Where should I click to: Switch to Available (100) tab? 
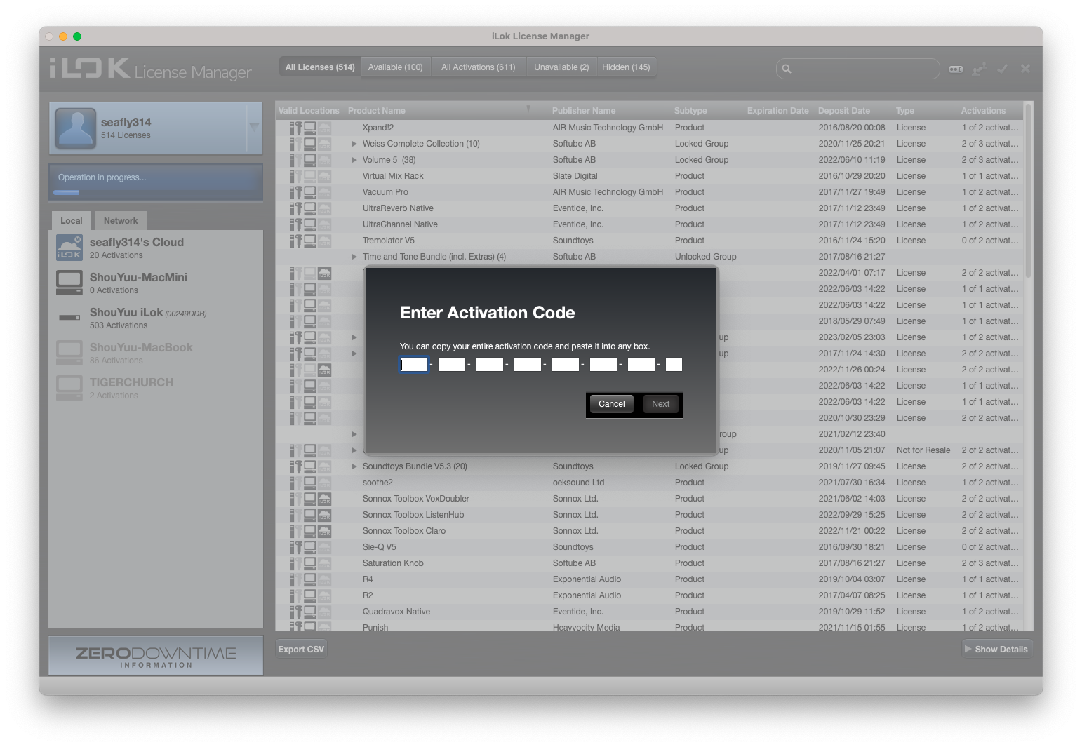tap(396, 67)
